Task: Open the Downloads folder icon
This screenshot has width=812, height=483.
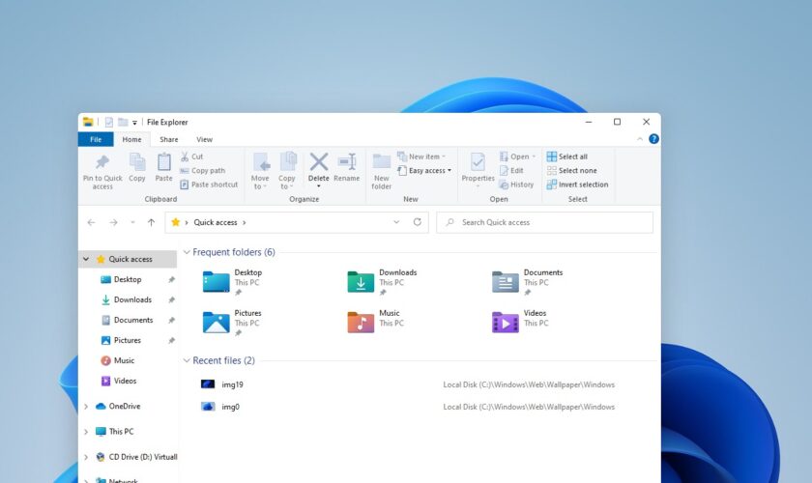Action: click(361, 281)
